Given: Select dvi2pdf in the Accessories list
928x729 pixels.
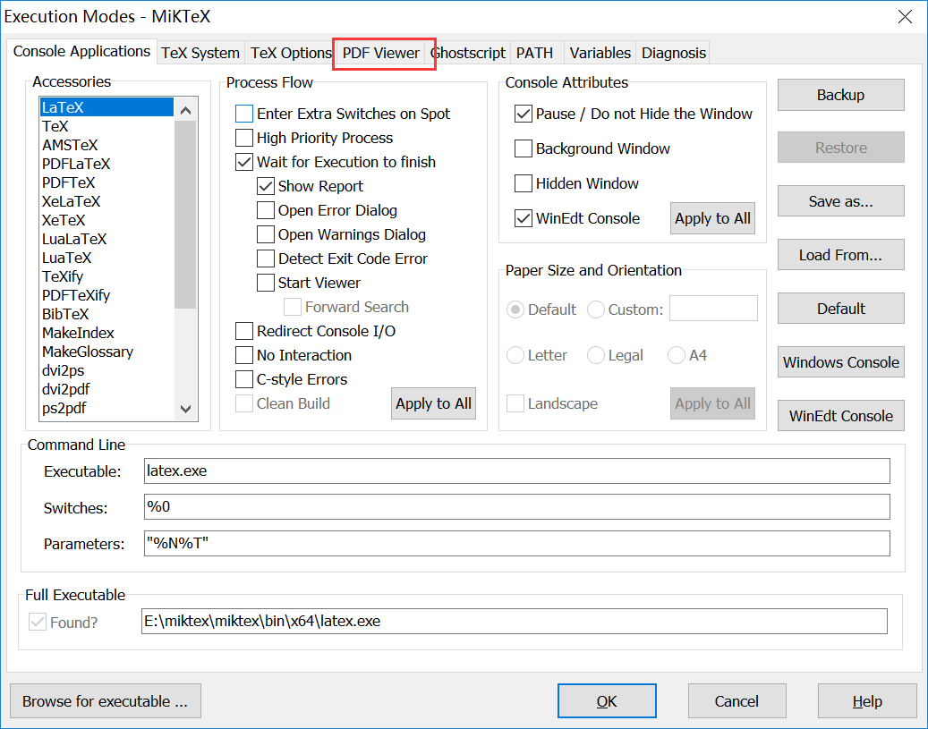Looking at the screenshot, I should point(106,389).
